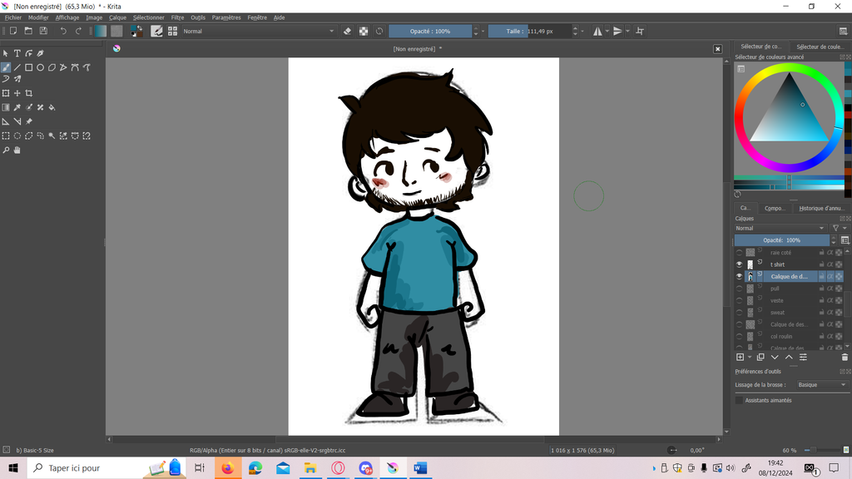The height and width of the screenshot is (479, 852).
Task: Hide the t shirt layer
Action: [739, 264]
